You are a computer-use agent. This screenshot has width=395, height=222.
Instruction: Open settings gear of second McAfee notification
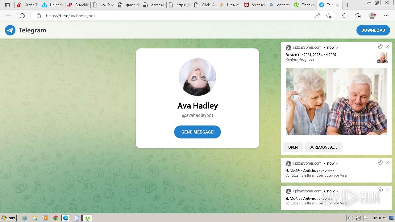coord(380,190)
